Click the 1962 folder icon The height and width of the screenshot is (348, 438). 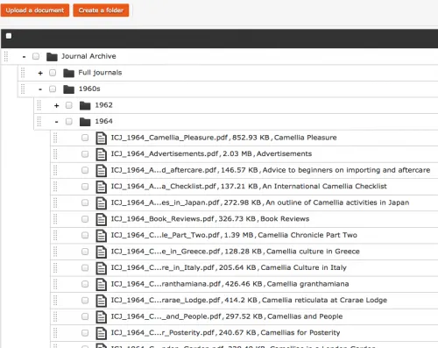tap(85, 105)
